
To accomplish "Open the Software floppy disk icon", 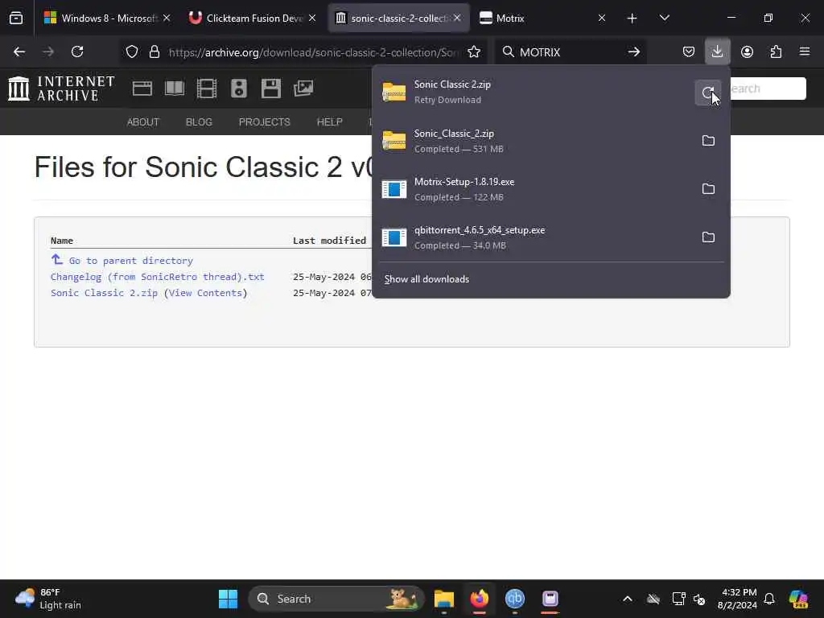I will point(271,89).
